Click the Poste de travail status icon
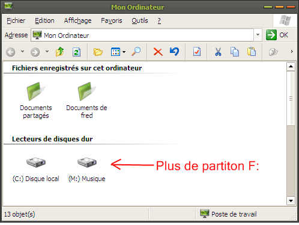This screenshot has height=225, width=299. coord(205,214)
